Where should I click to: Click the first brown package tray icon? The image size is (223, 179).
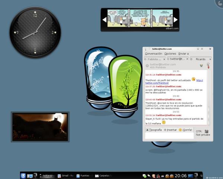click(167, 176)
